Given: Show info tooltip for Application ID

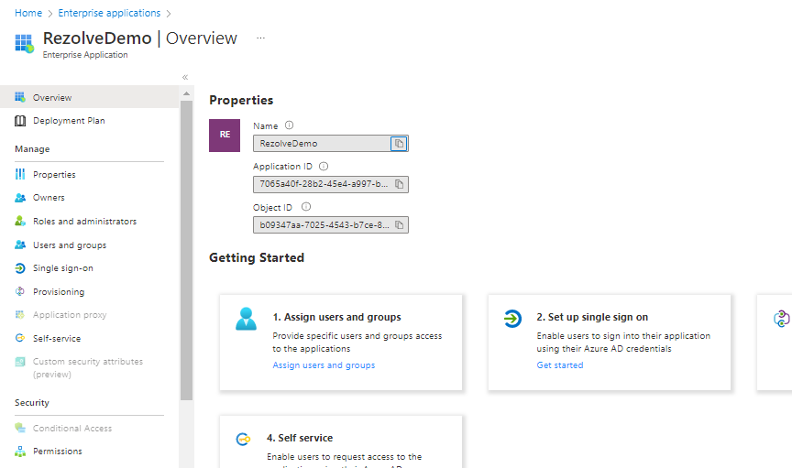Looking at the screenshot, I should tap(324, 166).
